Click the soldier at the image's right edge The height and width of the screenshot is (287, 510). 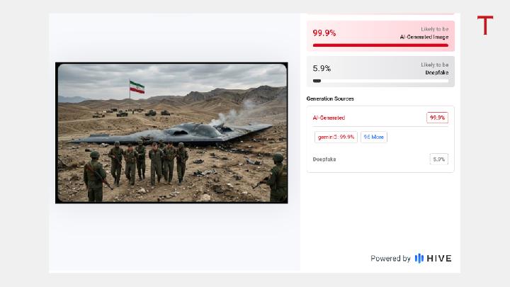pyautogui.click(x=277, y=177)
